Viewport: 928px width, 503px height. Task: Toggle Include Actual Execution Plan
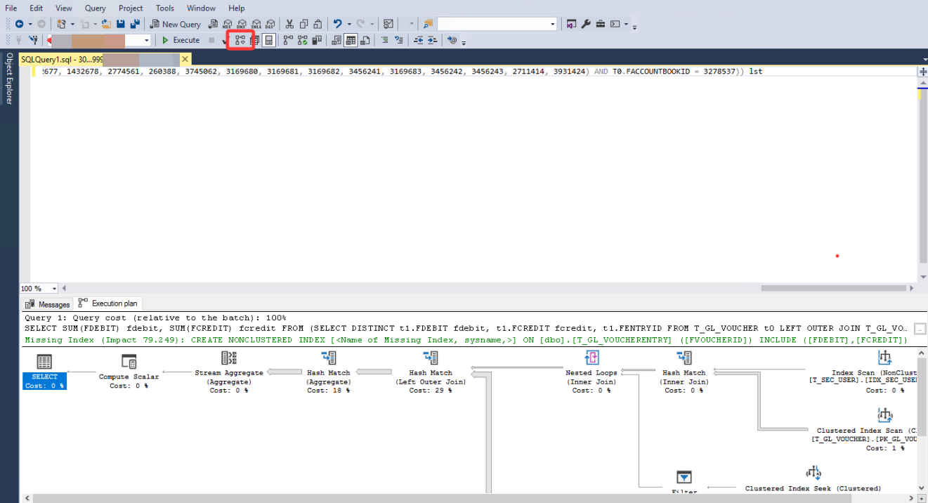click(x=288, y=41)
